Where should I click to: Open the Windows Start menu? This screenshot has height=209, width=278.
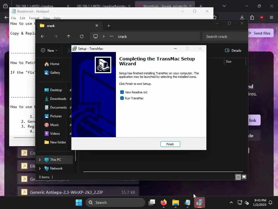point(79,202)
